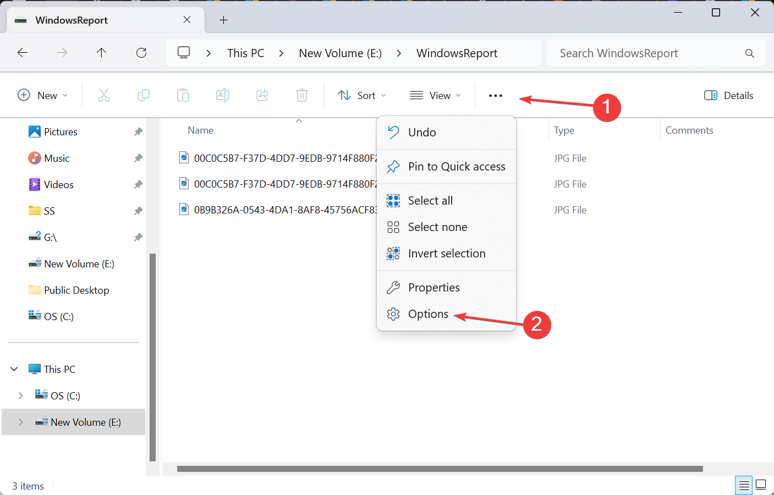Go back with the left arrow
Viewport: 774px width, 495px height.
(x=23, y=53)
